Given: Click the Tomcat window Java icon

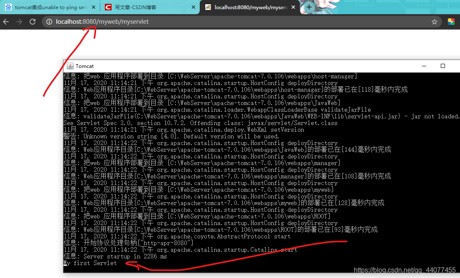Looking at the screenshot, I should click(x=70, y=66).
